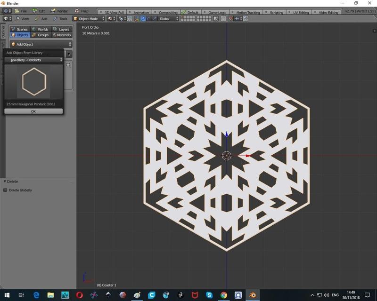Viewport: 377px width, 301px height.
Task: Click the red X-axis manipulator arrow
Action: (248, 156)
